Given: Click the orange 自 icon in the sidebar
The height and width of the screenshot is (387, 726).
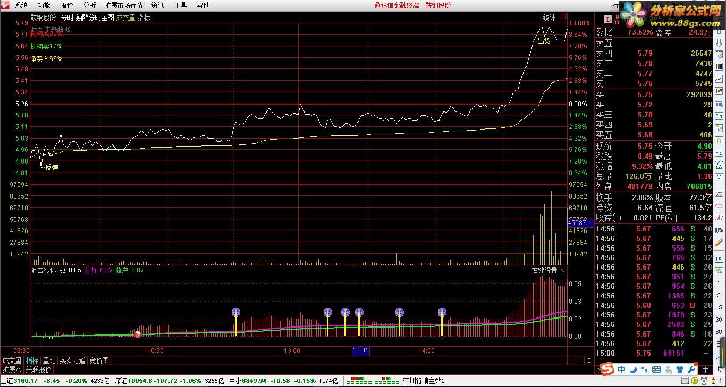Looking at the screenshot, I should click(719, 140).
